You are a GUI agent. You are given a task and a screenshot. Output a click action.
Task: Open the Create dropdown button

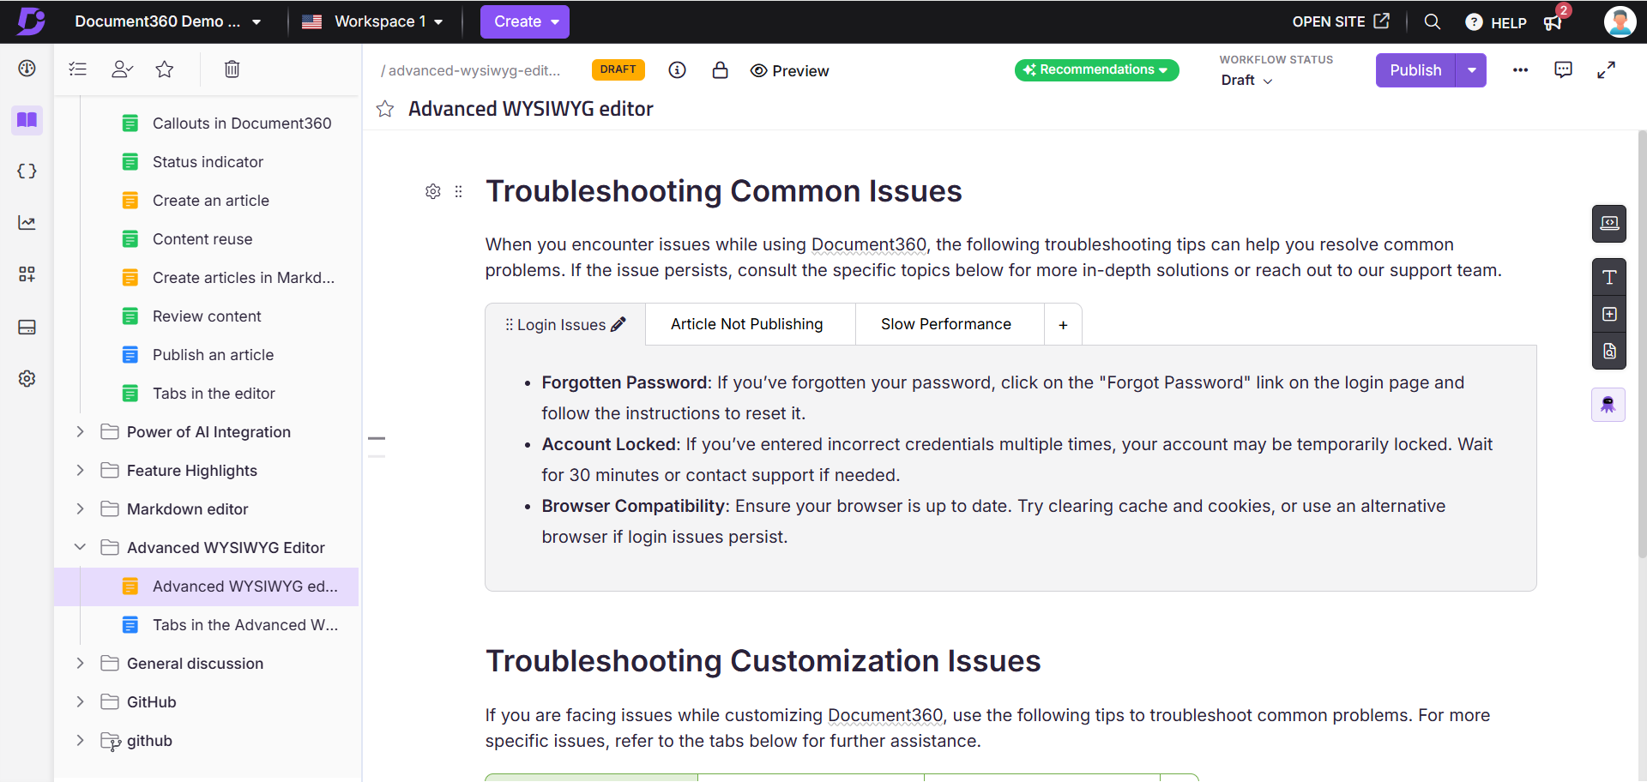tap(525, 21)
